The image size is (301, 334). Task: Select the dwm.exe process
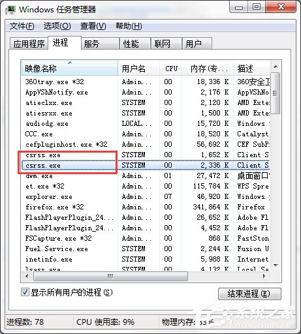point(146,175)
